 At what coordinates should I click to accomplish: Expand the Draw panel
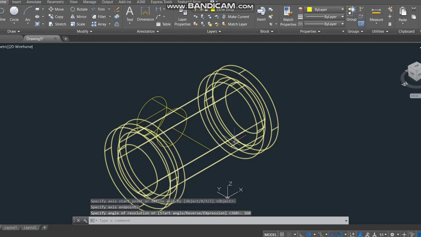click(13, 31)
